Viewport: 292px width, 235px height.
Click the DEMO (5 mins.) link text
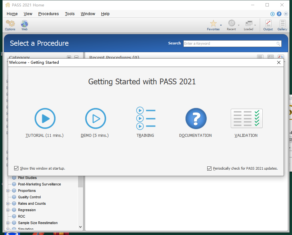pos(95,136)
